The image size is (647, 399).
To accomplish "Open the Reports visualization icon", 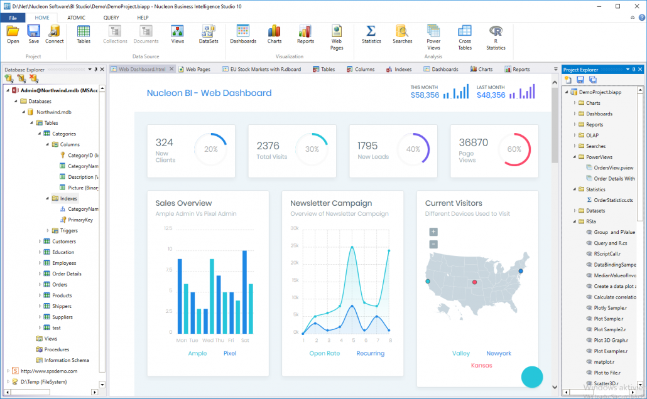I will coord(305,34).
